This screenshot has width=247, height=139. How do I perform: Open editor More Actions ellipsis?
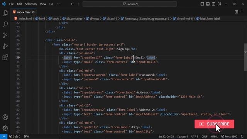(242, 12)
